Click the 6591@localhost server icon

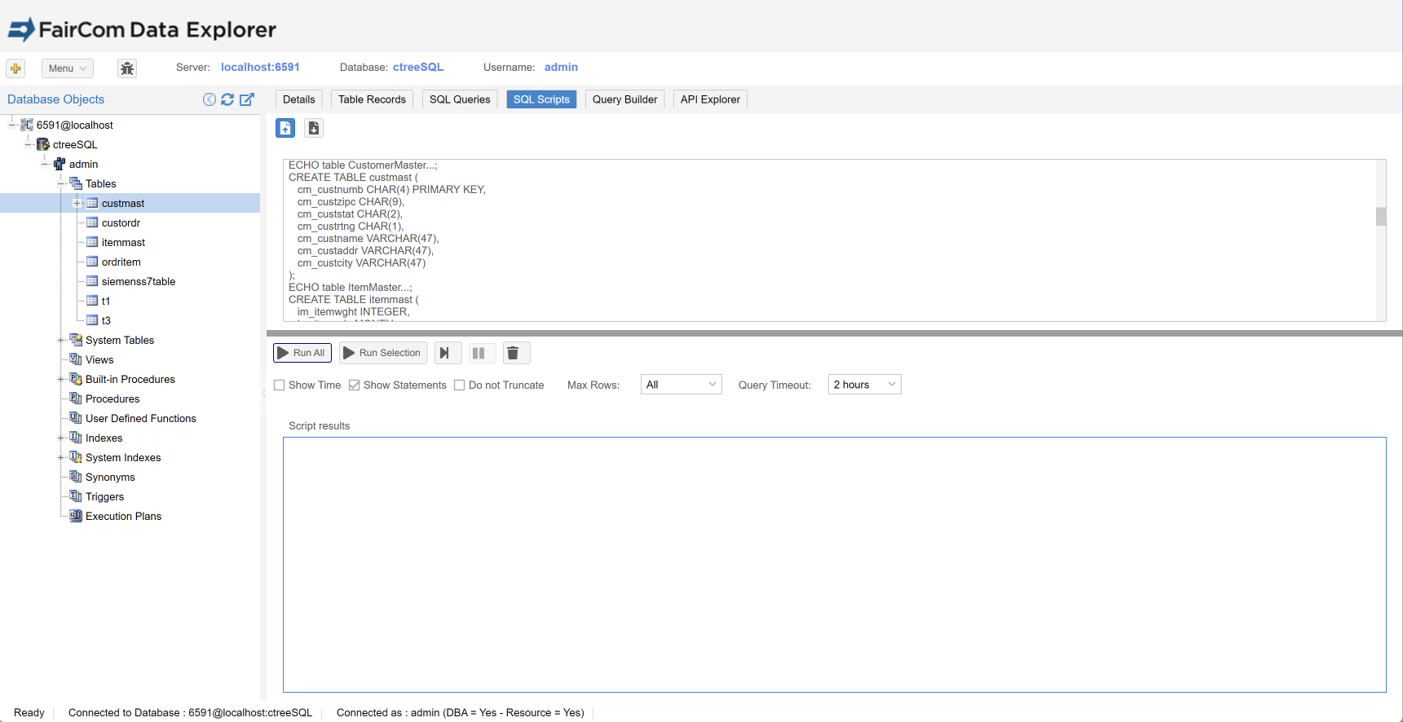(x=27, y=125)
